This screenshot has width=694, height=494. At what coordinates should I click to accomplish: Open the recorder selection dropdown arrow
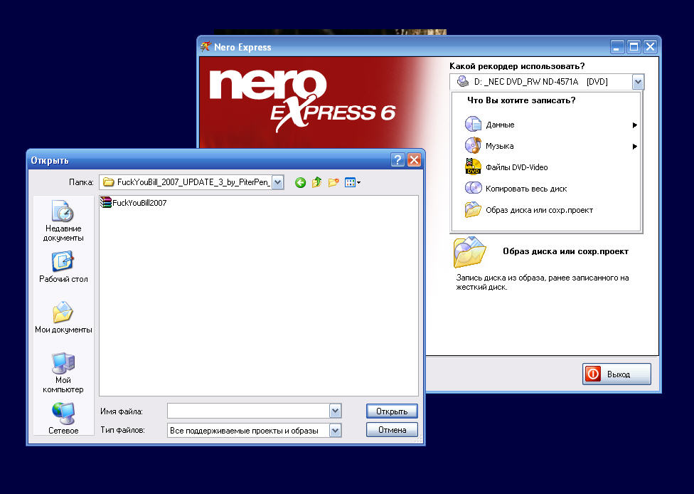[637, 82]
